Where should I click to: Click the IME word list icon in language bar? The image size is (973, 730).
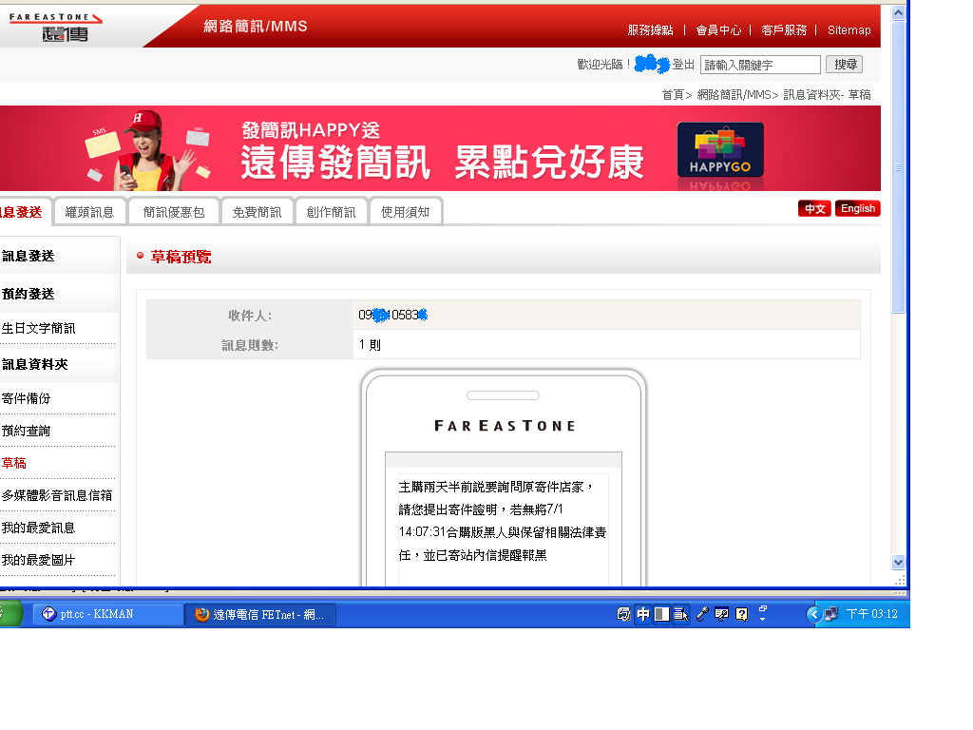(680, 614)
